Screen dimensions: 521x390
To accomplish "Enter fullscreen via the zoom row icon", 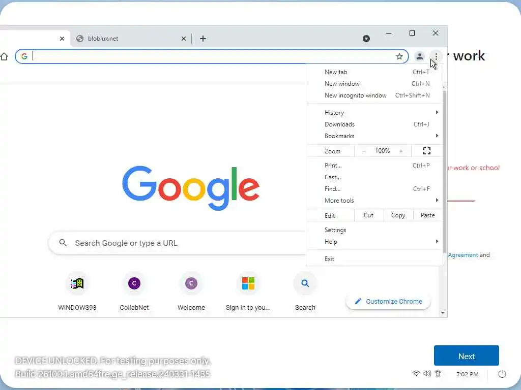I will (x=427, y=151).
